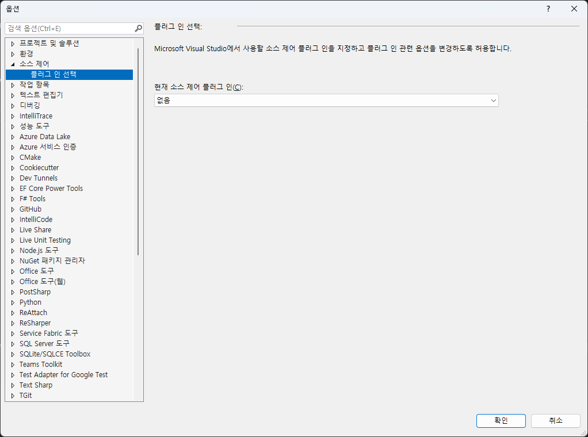Expand the 환경 tree node
This screenshot has width=588, height=437.
coord(13,54)
